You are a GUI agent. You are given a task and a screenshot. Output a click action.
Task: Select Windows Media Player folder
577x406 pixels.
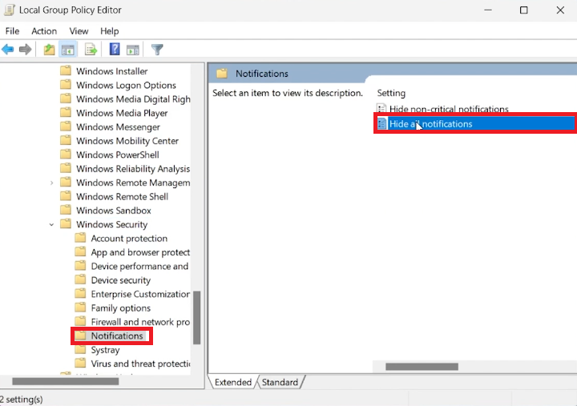pyautogui.click(x=122, y=113)
